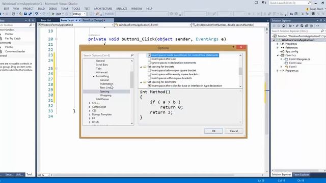This screenshot has height=183, width=326.
Task: Expand the Django Template options node
Action: [90, 114]
